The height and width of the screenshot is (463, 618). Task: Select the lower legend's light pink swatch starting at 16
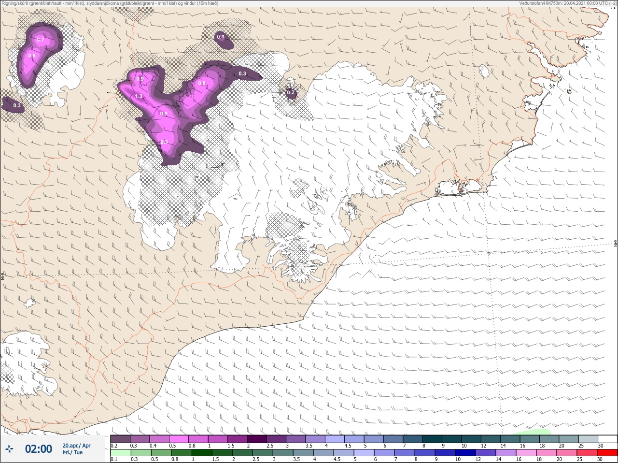(526, 453)
